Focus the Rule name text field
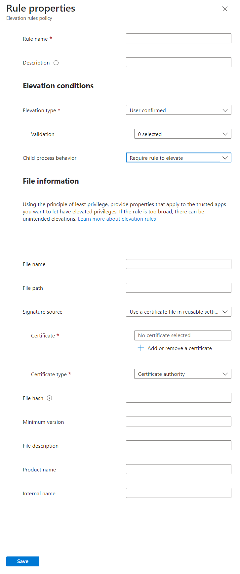This screenshot has height=574, width=240. click(x=179, y=38)
